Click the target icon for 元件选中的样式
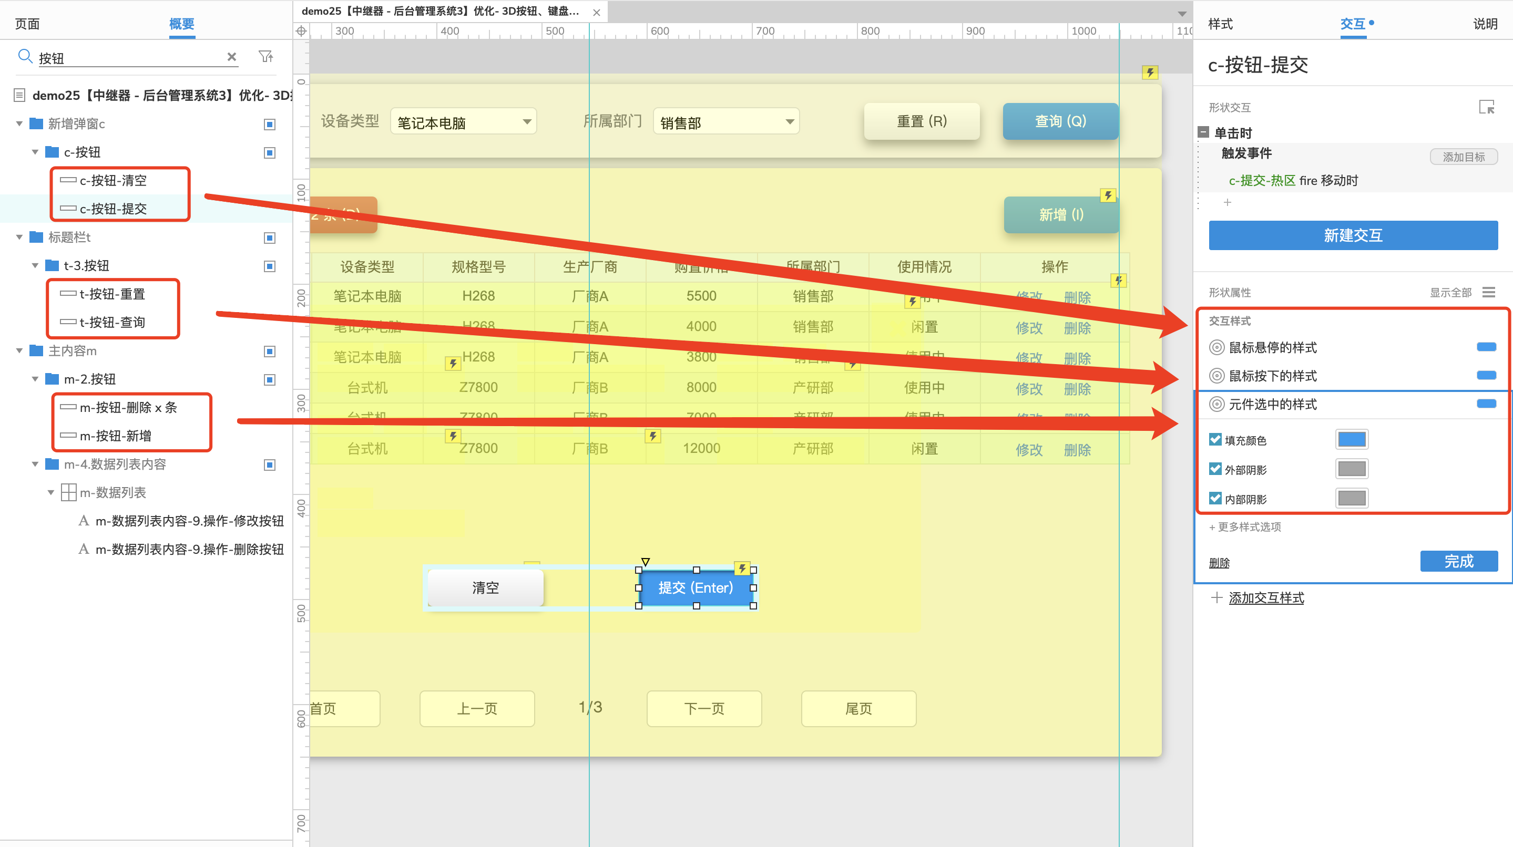This screenshot has width=1513, height=847. (1217, 404)
